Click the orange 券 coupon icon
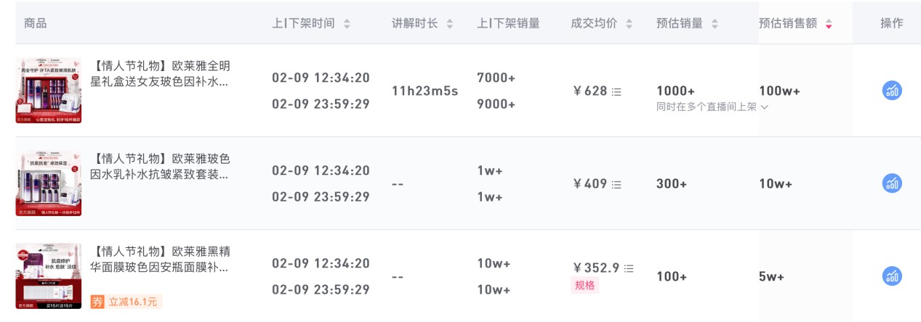Image resolution: width=921 pixels, height=322 pixels. pos(97,302)
